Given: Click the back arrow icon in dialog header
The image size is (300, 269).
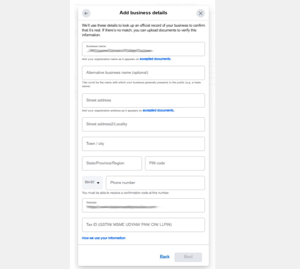Looking at the screenshot, I should 86,13.
